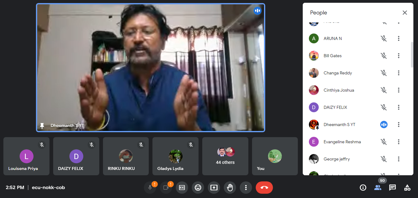Click the pin icon on main video

coord(42,125)
